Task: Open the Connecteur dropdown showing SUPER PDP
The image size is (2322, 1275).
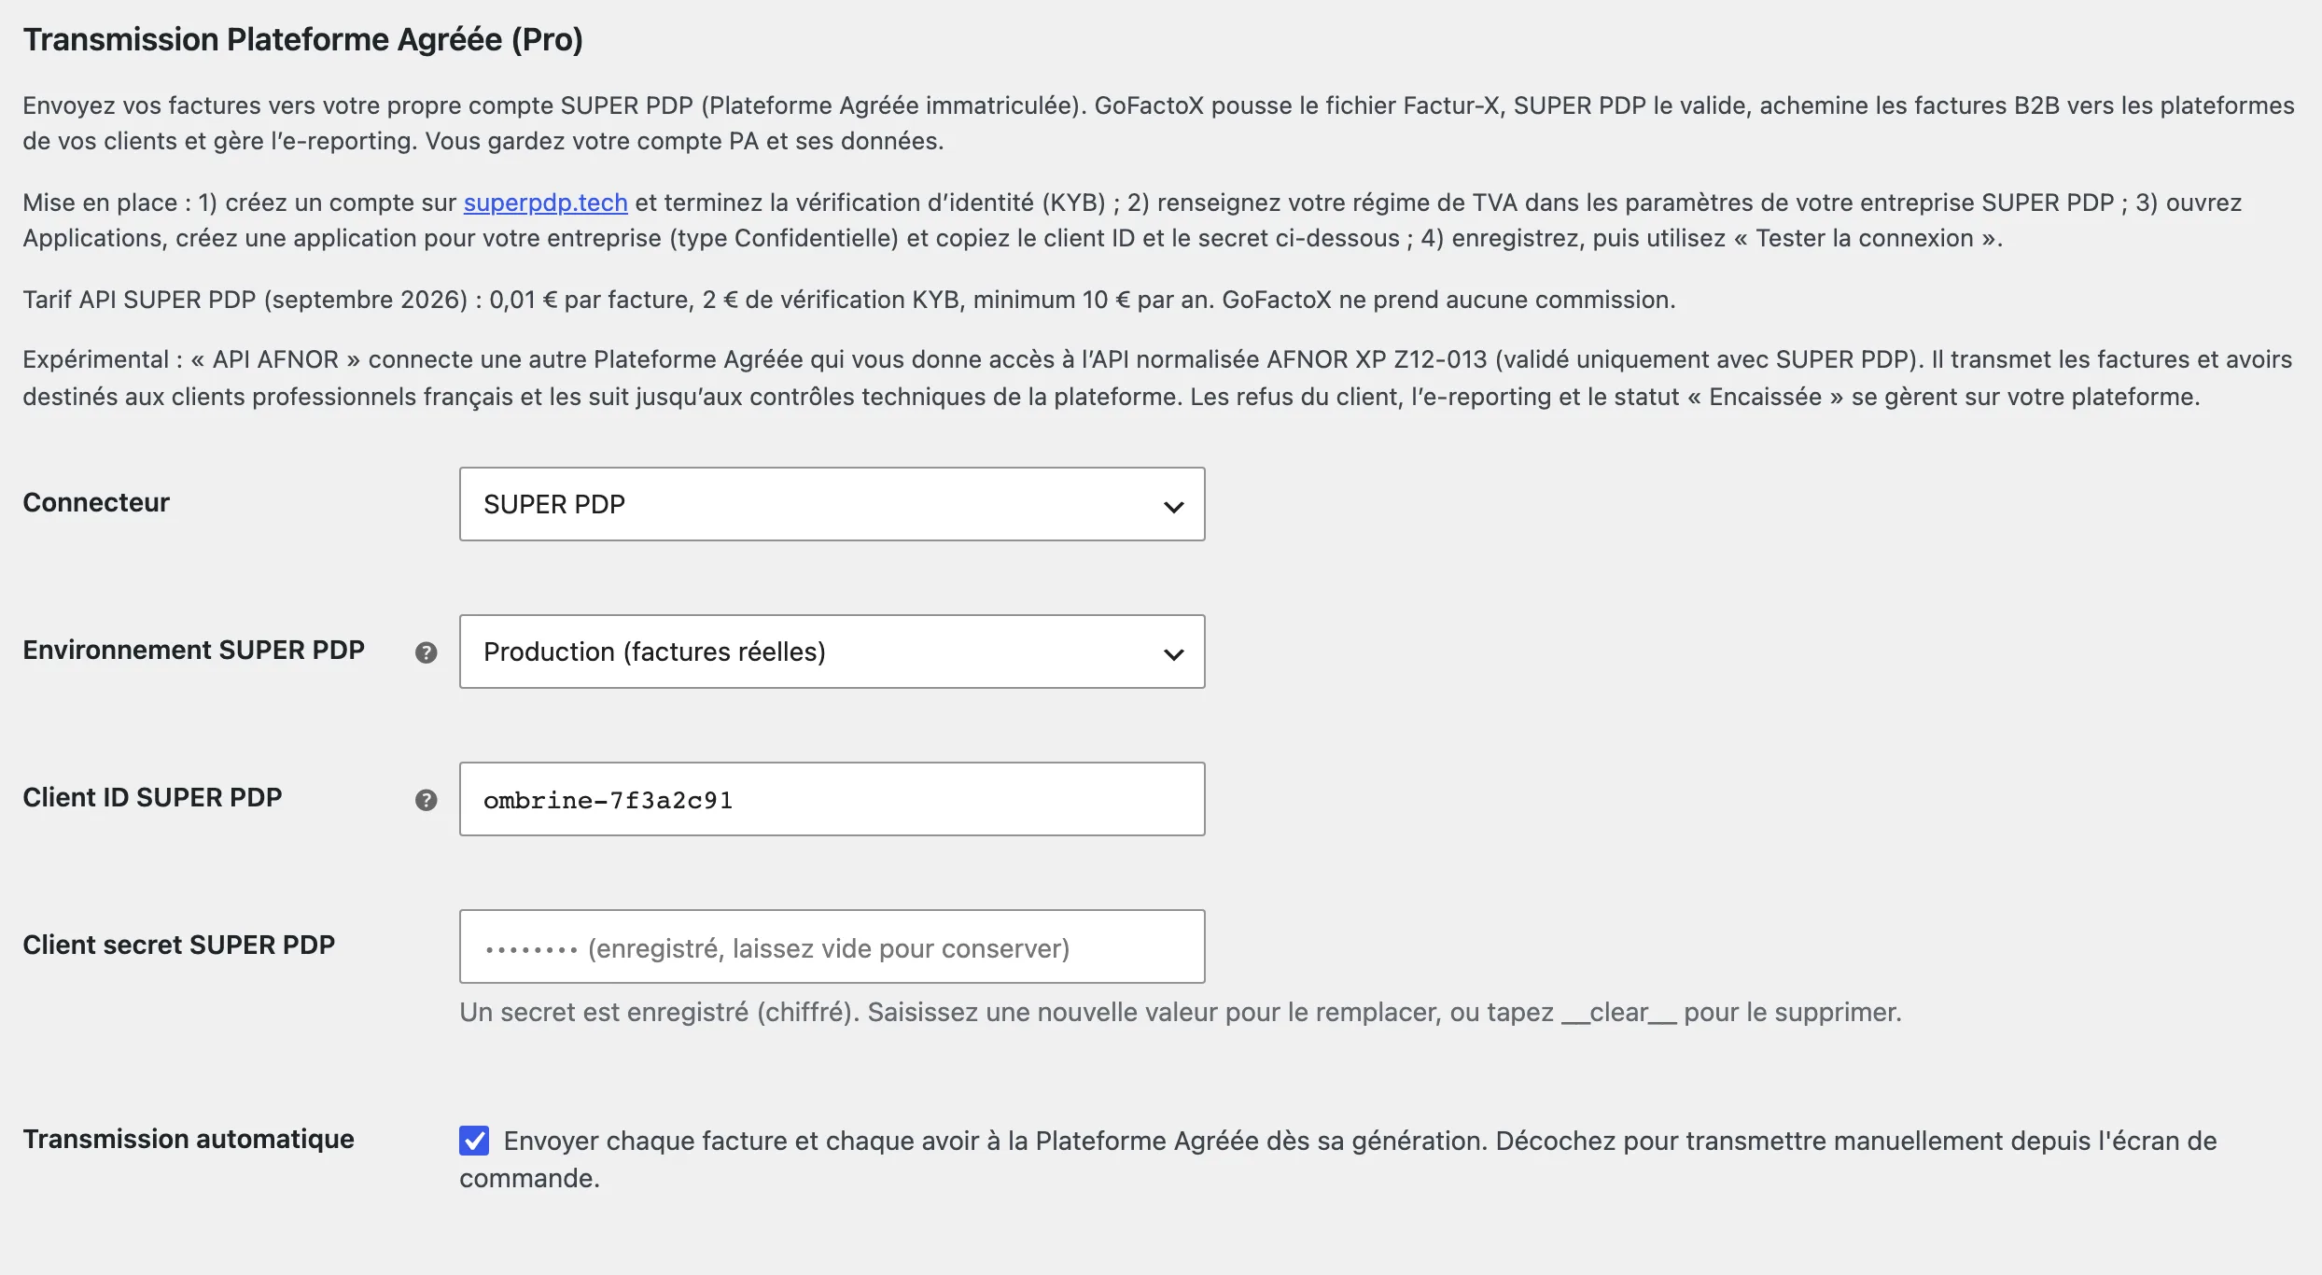Action: [x=832, y=504]
